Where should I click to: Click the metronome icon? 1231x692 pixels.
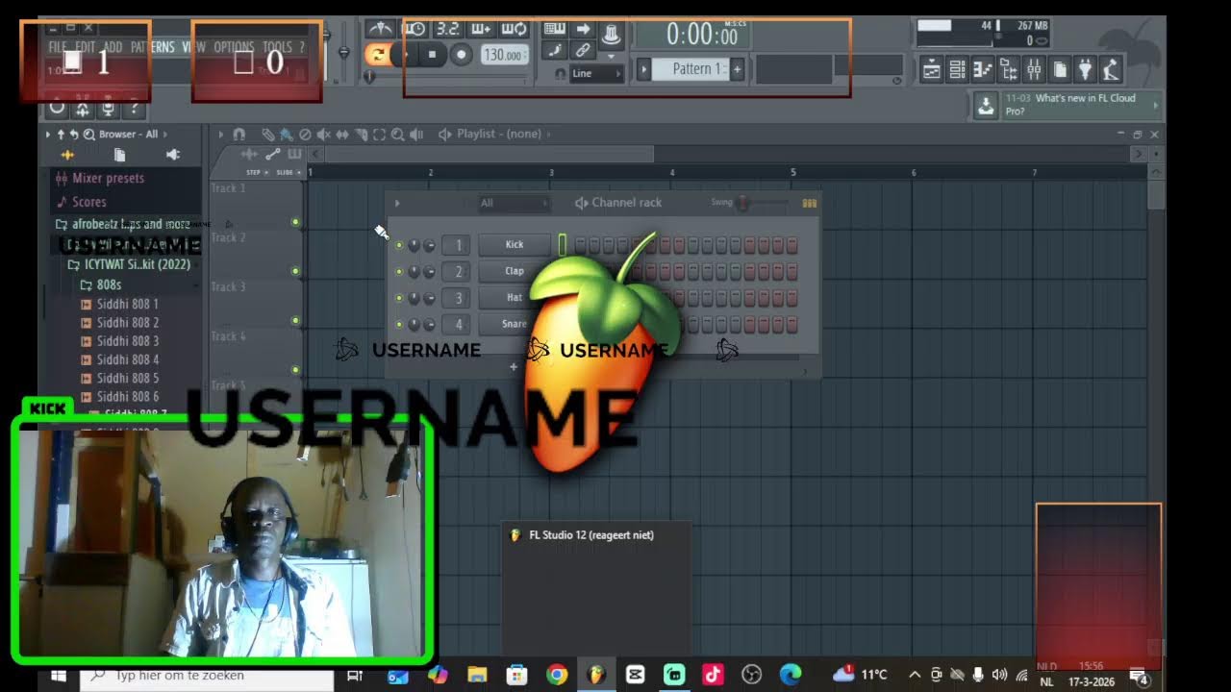tap(381, 29)
